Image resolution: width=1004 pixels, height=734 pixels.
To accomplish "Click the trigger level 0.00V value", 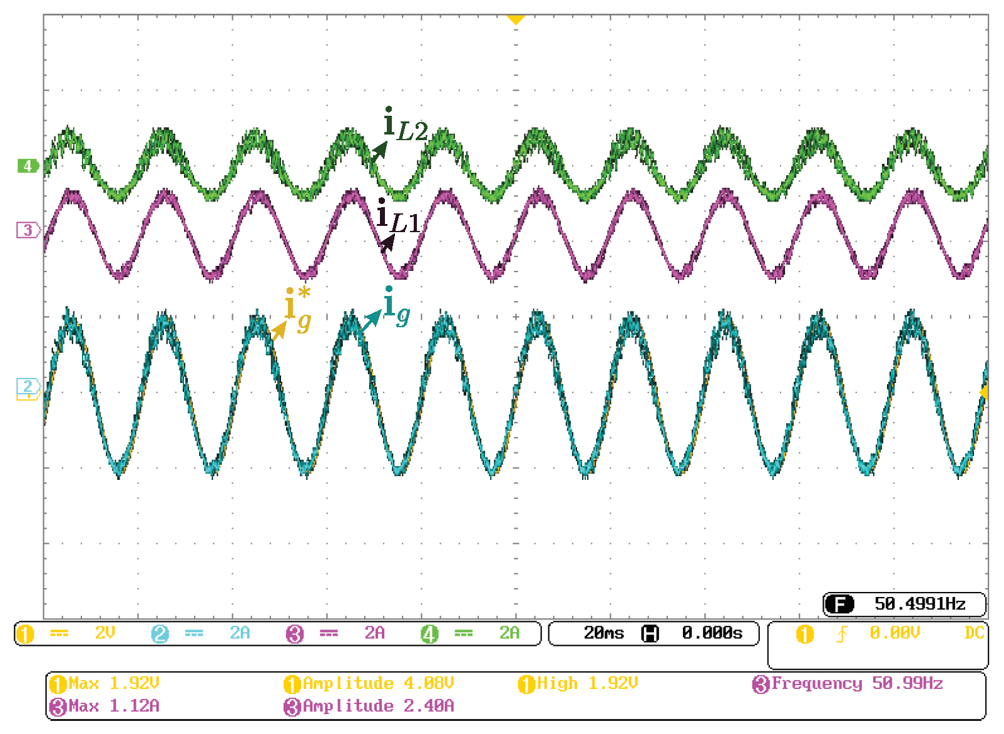I will pos(894,633).
